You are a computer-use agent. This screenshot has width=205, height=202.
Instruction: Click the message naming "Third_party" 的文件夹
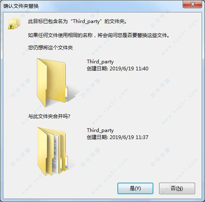pos(77,21)
